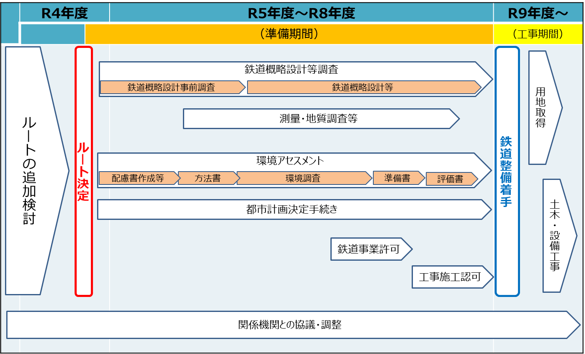
Task: Click the 土木・設備工事 arrow
Action: (560, 236)
